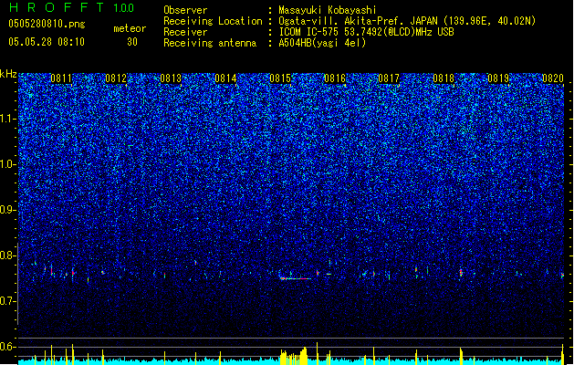This screenshot has height=365, width=574.
Task: Select the filename 0505280810.png
Action: click(47, 24)
